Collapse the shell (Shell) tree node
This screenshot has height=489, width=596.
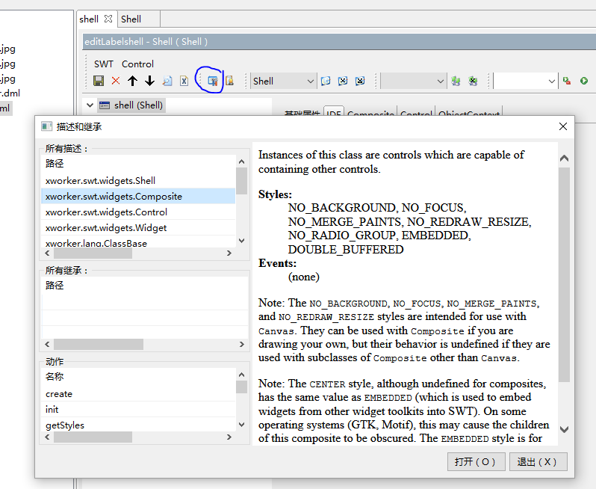90,105
